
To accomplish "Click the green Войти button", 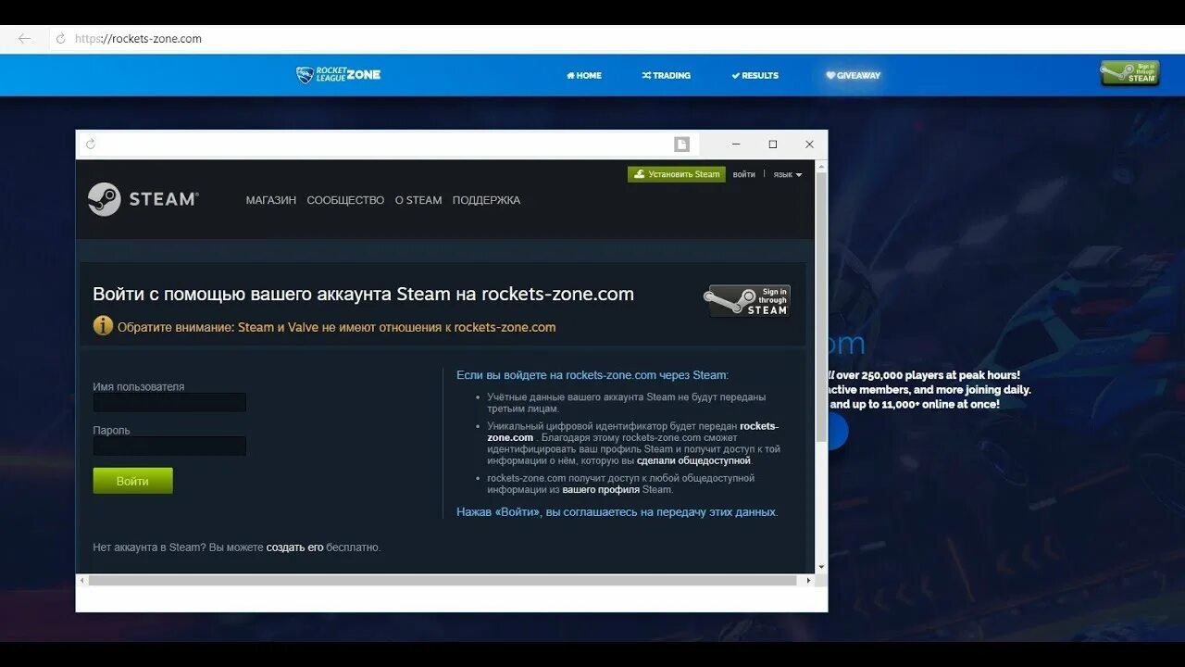I will click(x=132, y=481).
